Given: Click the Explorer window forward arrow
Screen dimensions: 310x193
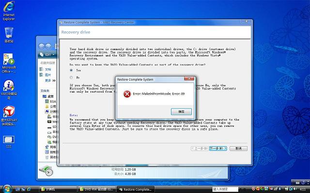Looking at the screenshot, I should coord(48,46).
